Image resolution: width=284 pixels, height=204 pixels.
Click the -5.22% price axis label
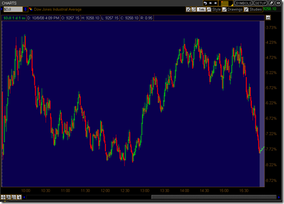[271, 73]
